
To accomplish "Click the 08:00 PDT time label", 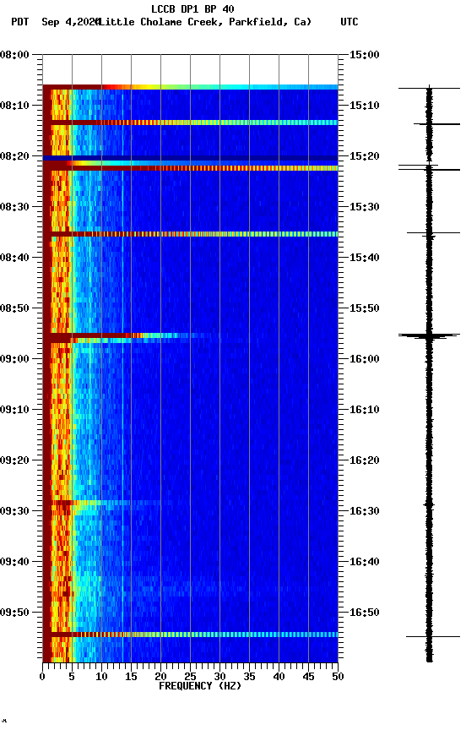I will [x=14, y=55].
